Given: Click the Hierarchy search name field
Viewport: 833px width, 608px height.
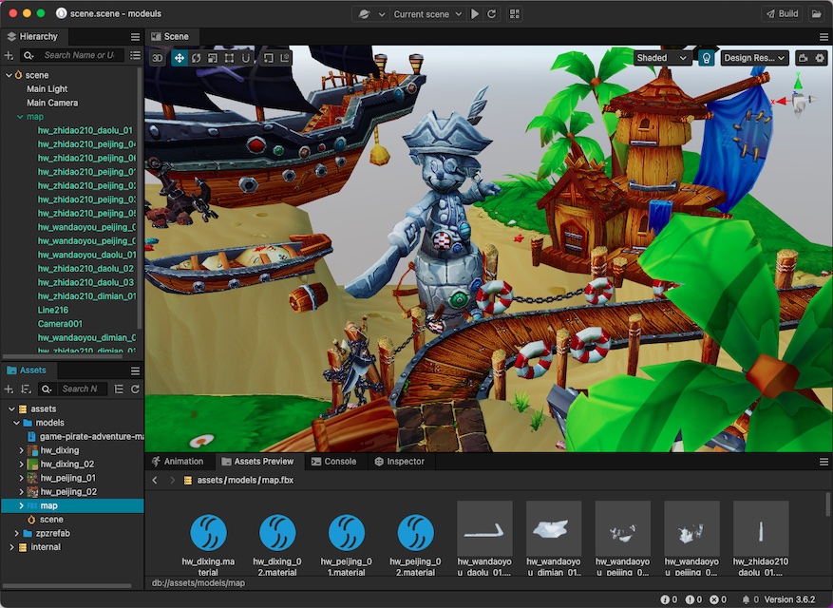Looking at the screenshot, I should 80,55.
